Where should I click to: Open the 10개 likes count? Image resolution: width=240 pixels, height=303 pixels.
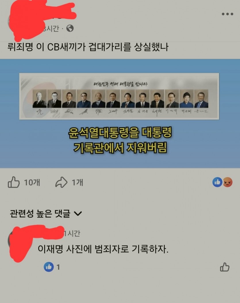pos(32,182)
